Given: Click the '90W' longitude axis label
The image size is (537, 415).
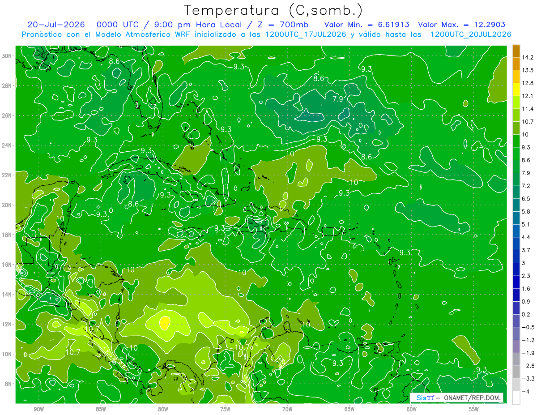Looking at the screenshot, I should click(x=38, y=409).
